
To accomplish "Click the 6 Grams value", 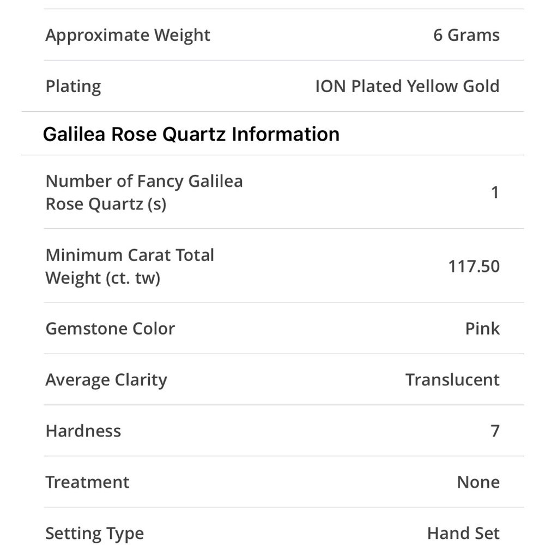I will (x=466, y=35).
